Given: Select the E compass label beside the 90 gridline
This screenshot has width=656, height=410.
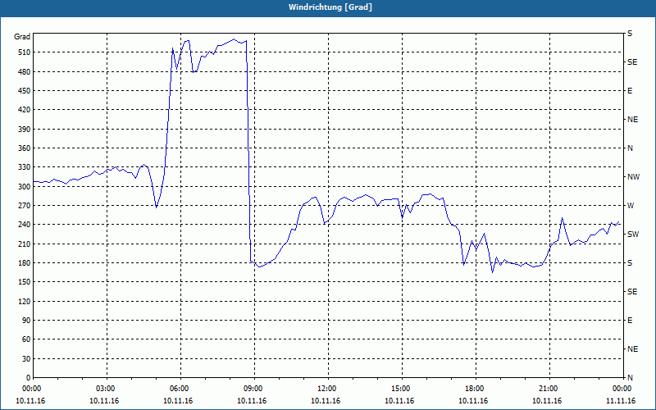Looking at the screenshot, I should pos(630,321).
